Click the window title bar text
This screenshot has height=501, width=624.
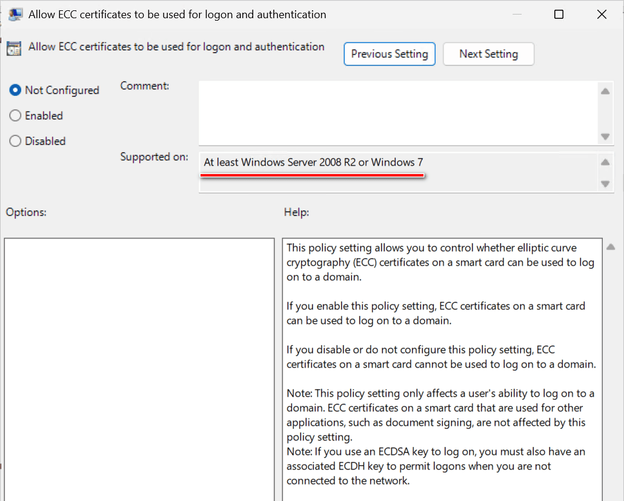pos(177,15)
